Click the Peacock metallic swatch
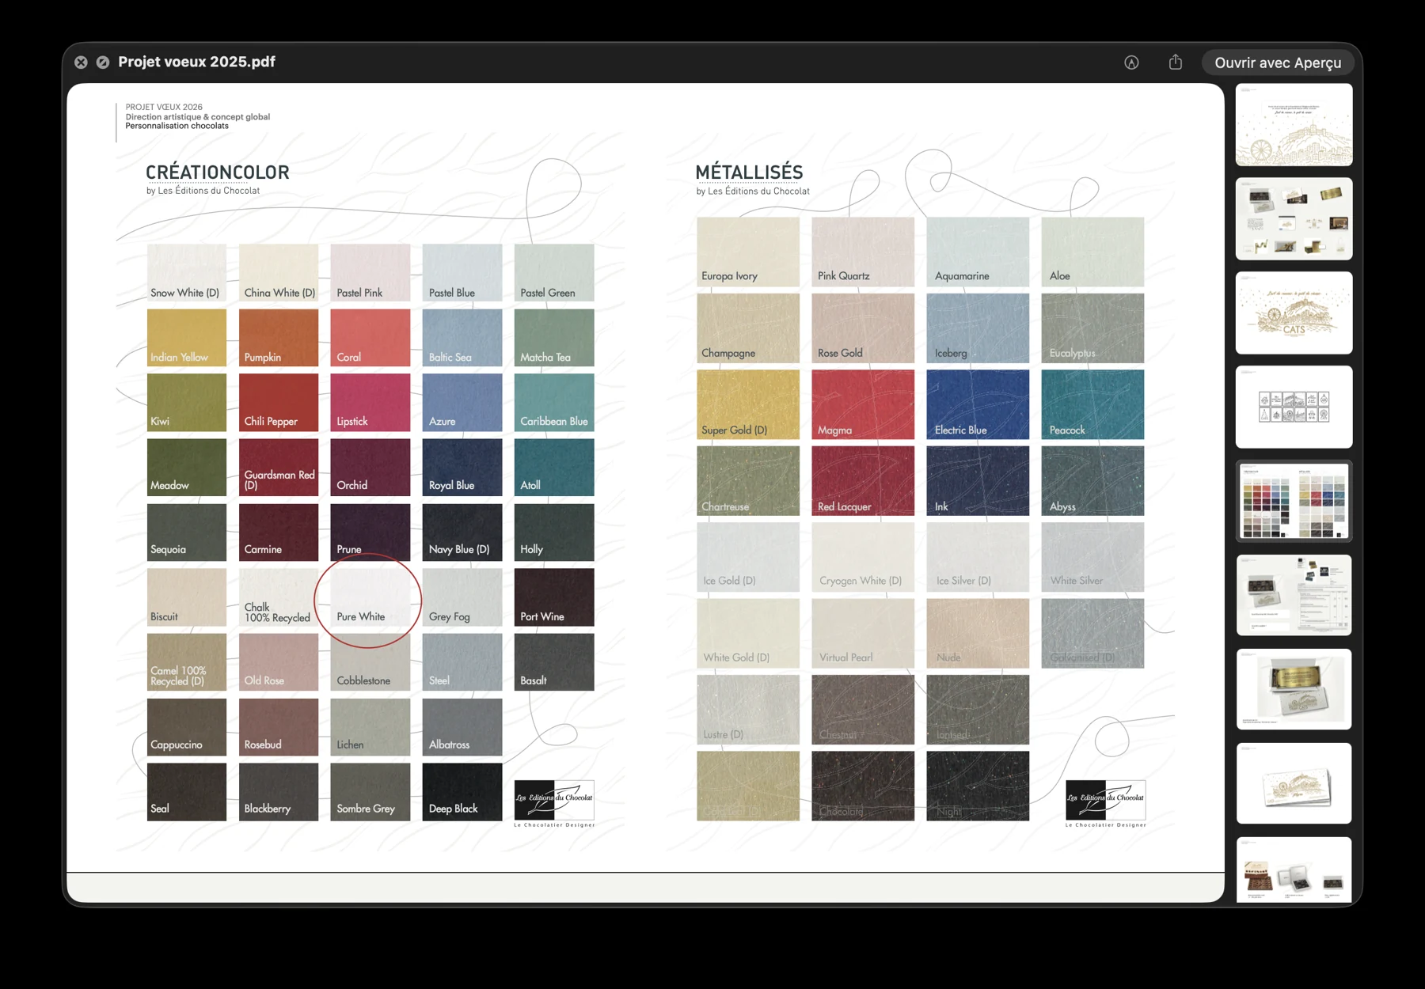 coord(1092,404)
